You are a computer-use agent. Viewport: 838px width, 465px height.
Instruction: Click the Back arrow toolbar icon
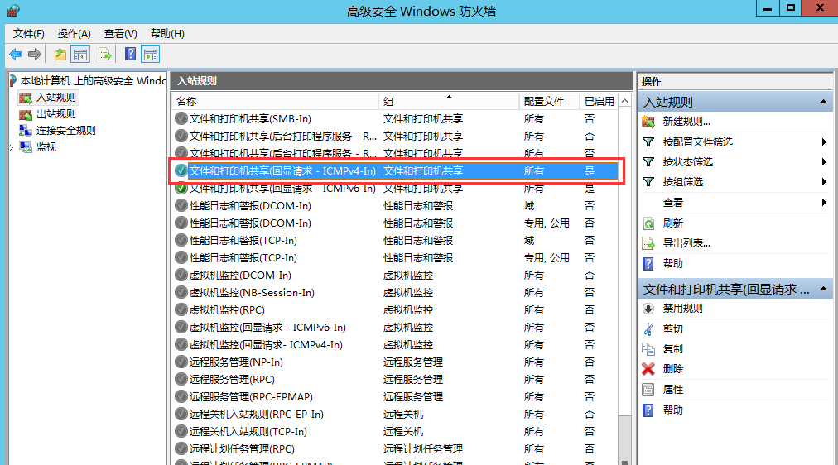[x=16, y=55]
